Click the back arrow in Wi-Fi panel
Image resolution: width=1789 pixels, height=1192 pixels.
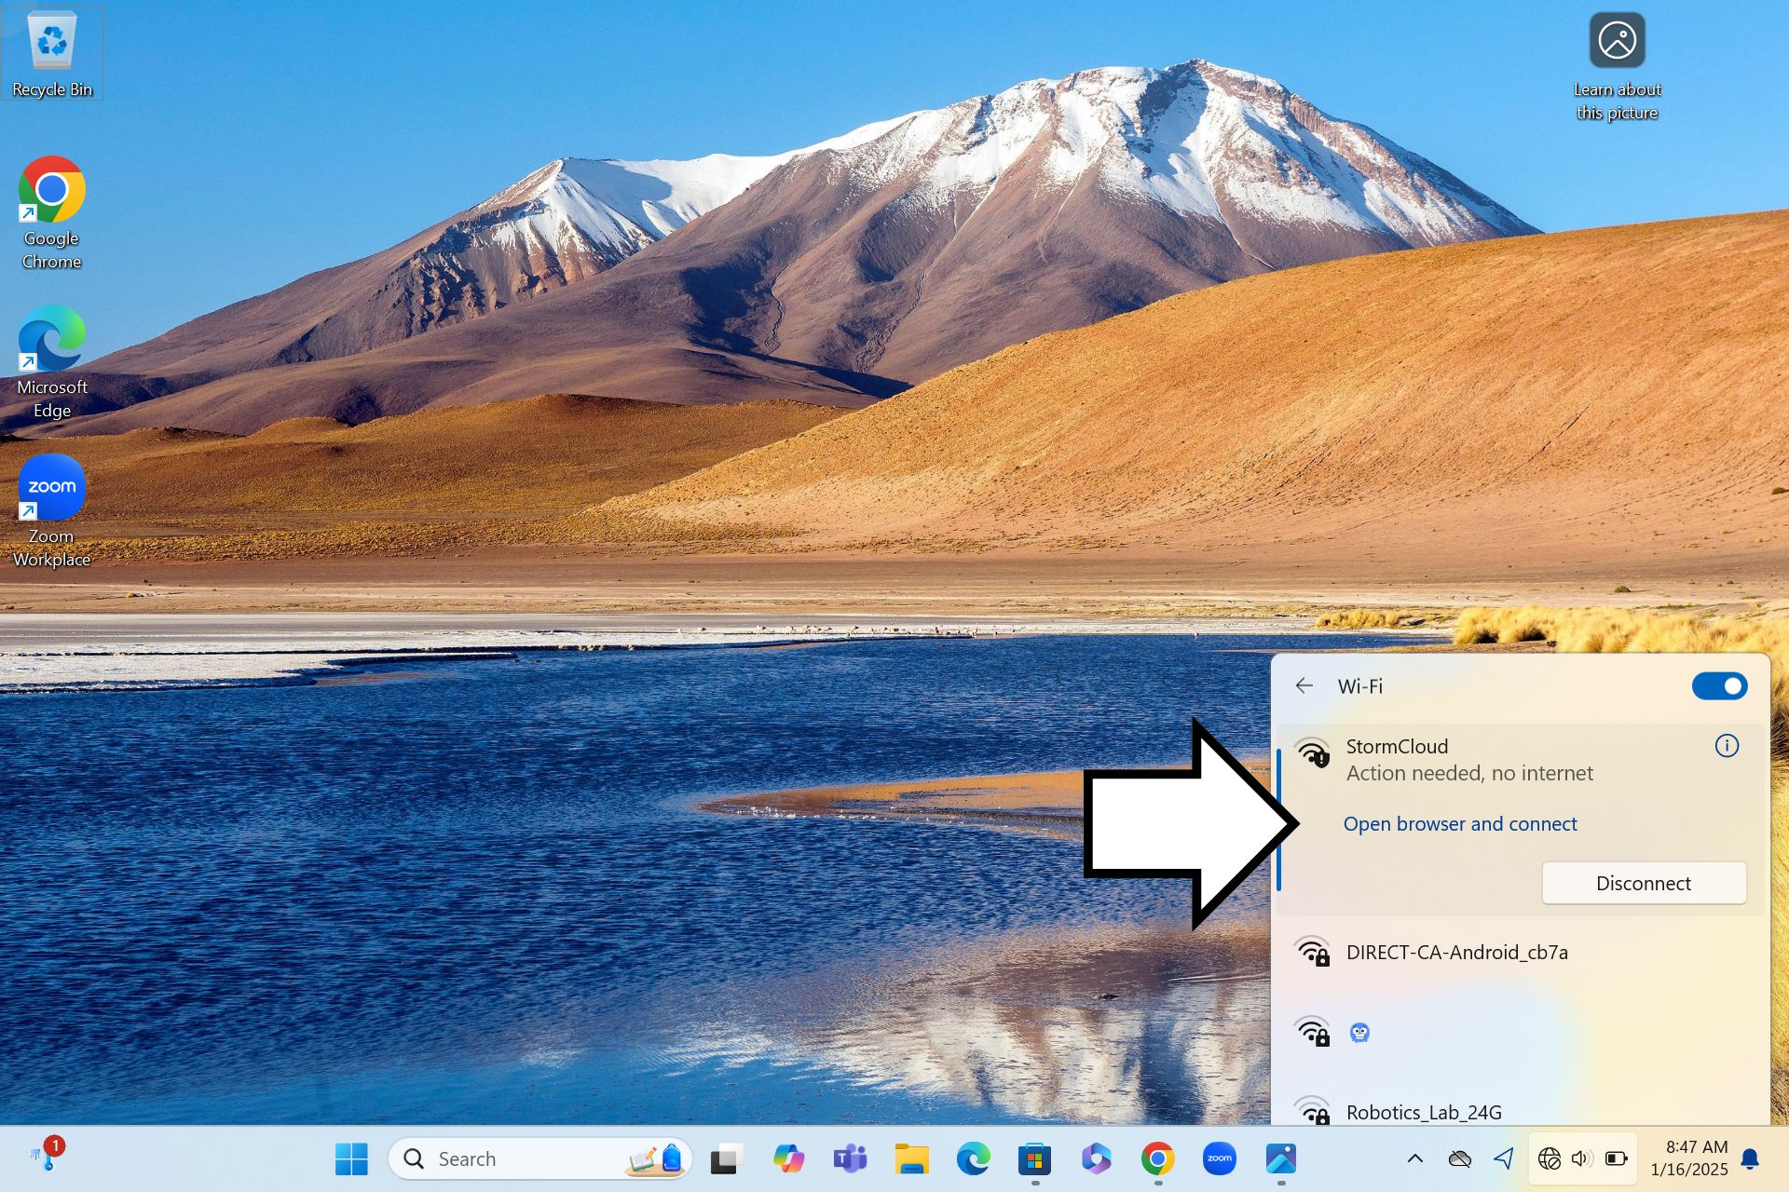1304,686
